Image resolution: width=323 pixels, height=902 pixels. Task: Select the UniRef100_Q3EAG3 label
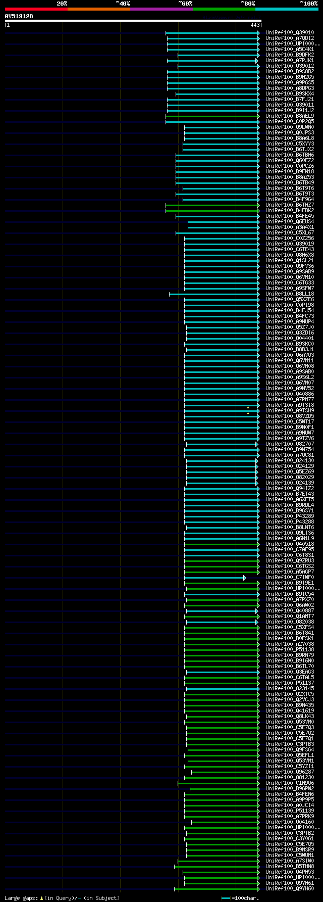point(290,672)
